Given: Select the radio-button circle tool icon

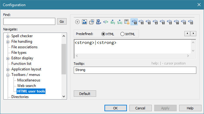Looking at the screenshot, I should [77, 22].
